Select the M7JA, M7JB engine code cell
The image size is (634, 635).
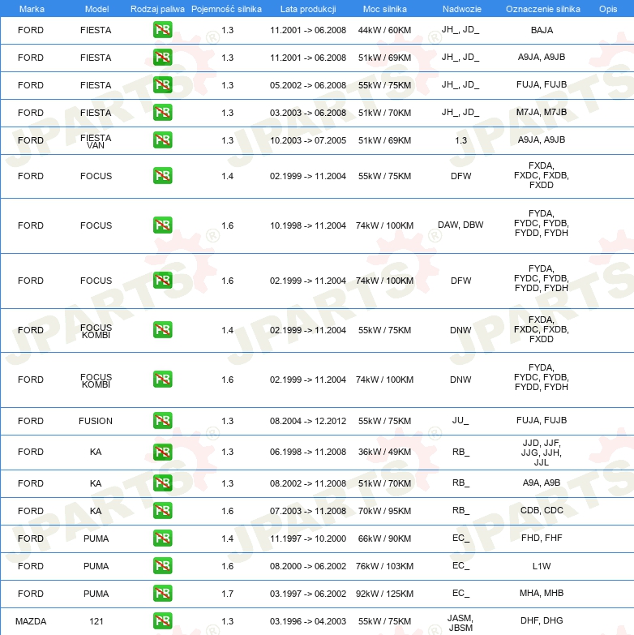(542, 112)
